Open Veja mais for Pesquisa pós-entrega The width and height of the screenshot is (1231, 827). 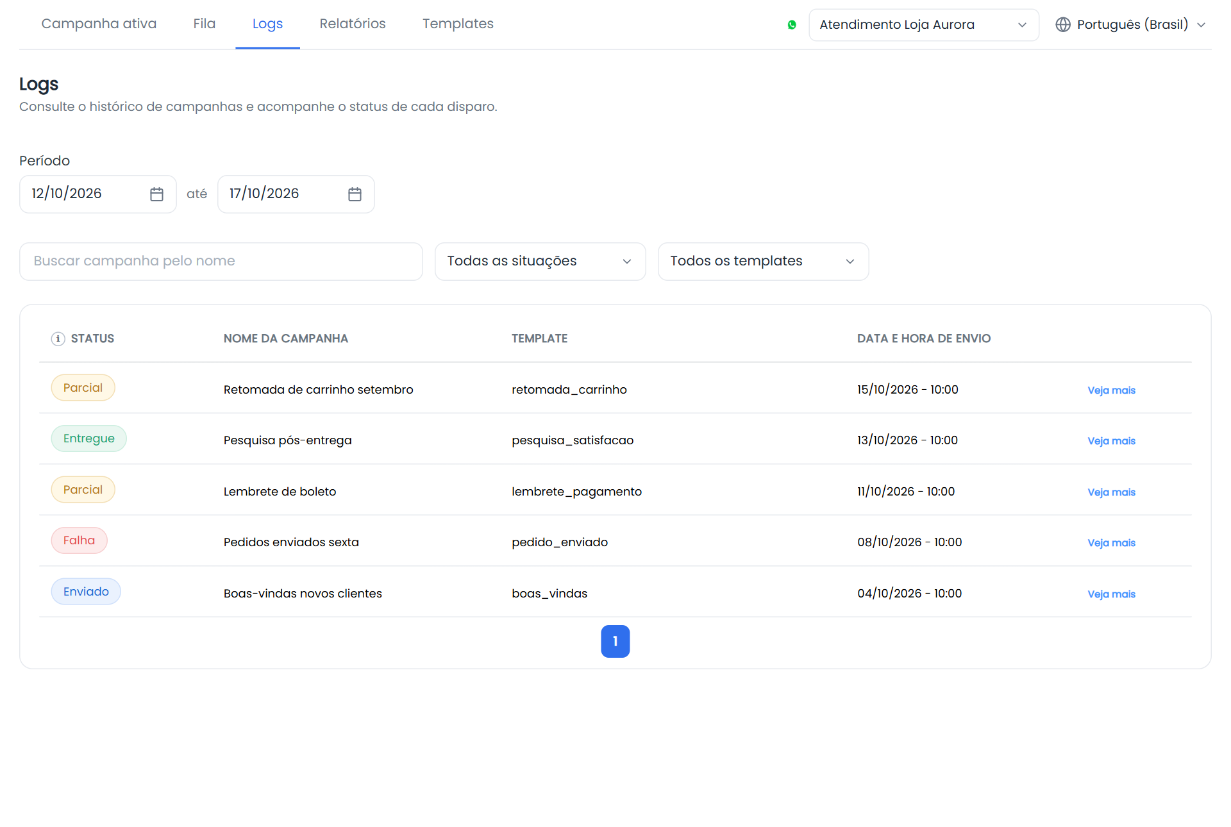pyautogui.click(x=1111, y=441)
